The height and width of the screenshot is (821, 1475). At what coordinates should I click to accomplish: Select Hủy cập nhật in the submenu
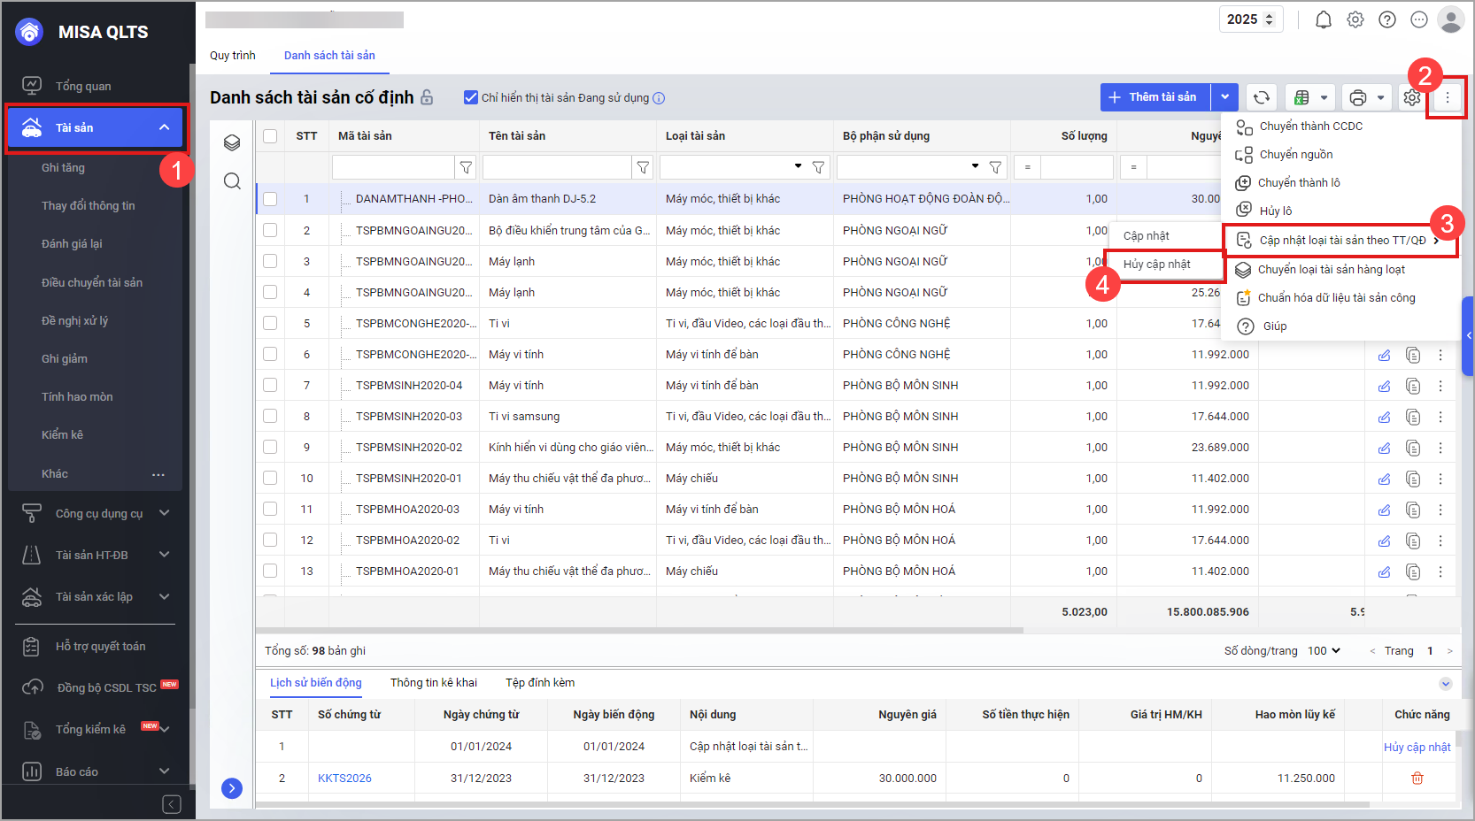tap(1156, 265)
